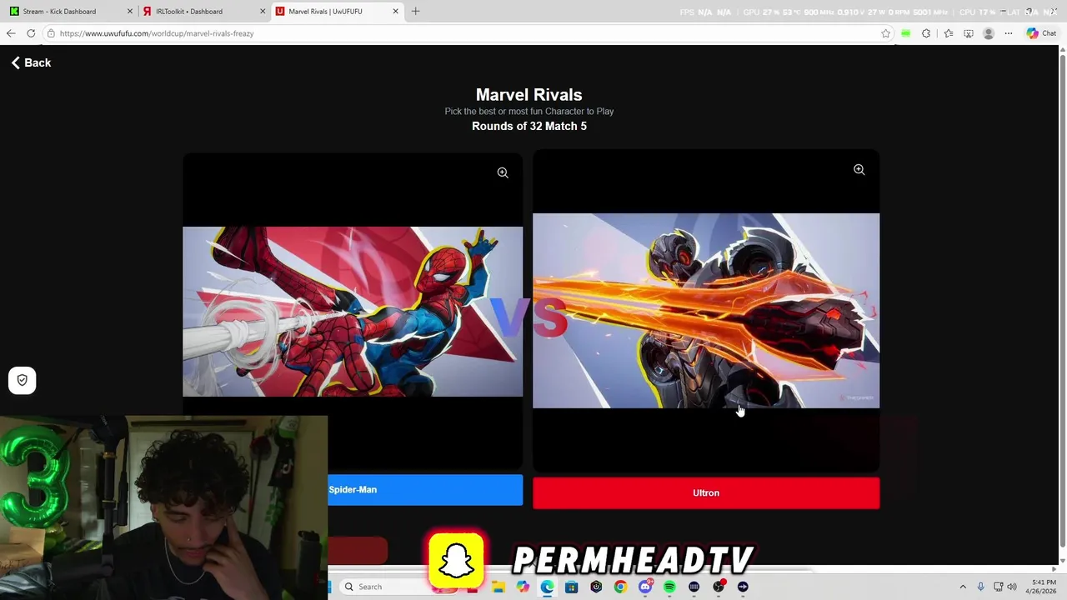Open the volume tray icon
Viewport: 1067px width, 600px height.
[1012, 587]
